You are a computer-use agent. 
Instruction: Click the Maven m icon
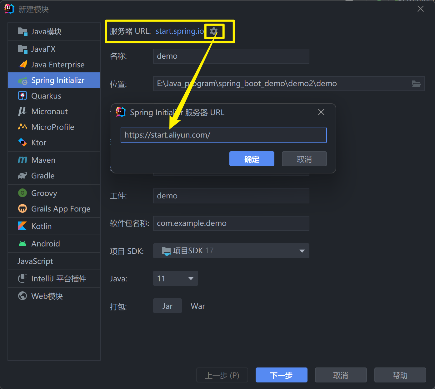[x=22, y=160]
